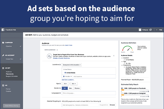Open minimum age 18 dropdown
The width and height of the screenshot is (164, 109).
(x=65, y=84)
